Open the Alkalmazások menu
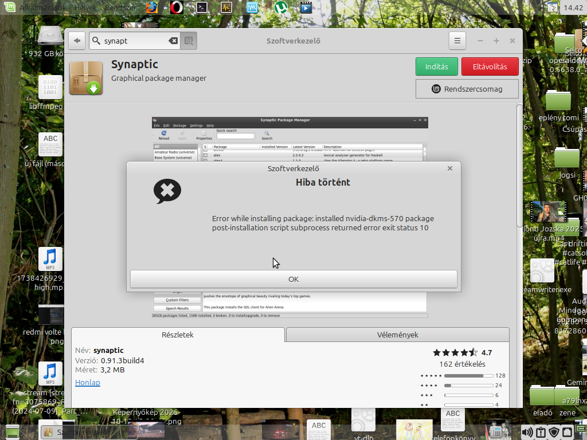Screen dimensions: 587x440 tap(42, 7)
